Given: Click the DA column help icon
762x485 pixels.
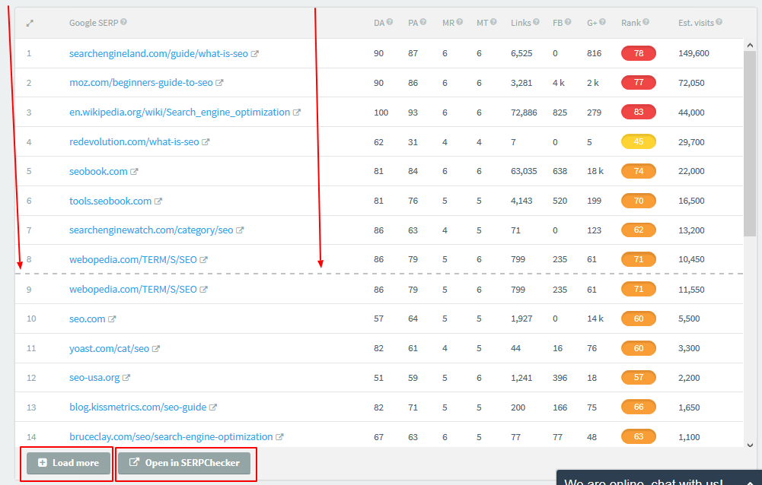Looking at the screenshot, I should [x=390, y=22].
